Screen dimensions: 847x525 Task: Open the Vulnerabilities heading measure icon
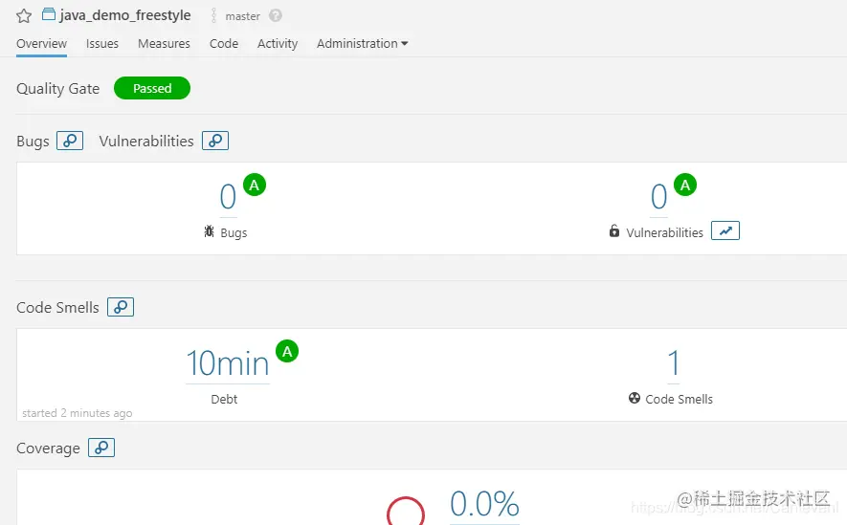215,141
